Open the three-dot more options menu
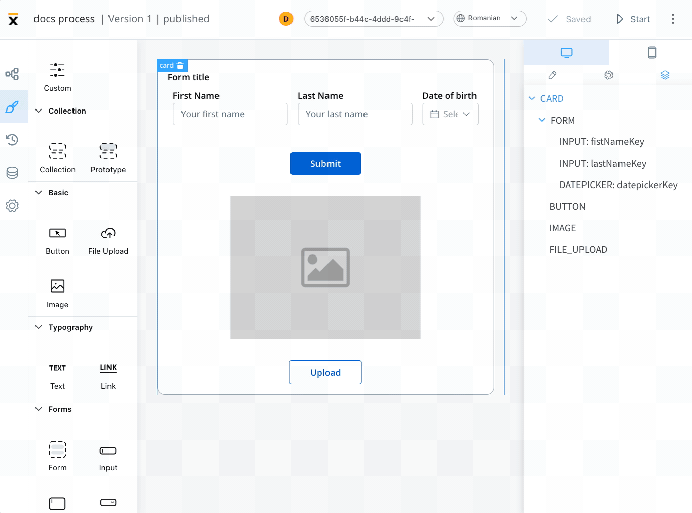692x513 pixels. 673,19
